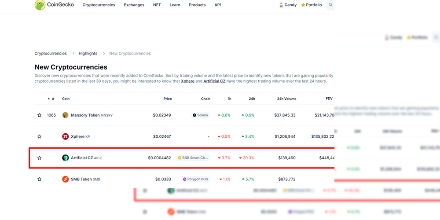Open the API menu
The height and width of the screenshot is (220, 440).
click(x=218, y=5)
